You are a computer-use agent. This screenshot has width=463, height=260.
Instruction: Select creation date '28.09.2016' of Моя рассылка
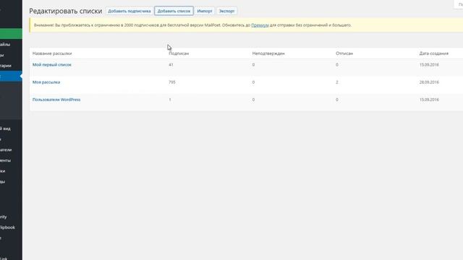[429, 82]
